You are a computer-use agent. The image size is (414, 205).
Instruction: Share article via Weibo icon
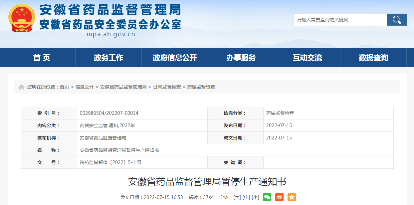click(279, 197)
